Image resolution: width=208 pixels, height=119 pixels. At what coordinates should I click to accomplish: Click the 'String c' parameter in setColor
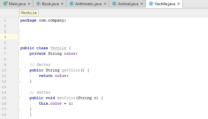click(x=87, y=98)
